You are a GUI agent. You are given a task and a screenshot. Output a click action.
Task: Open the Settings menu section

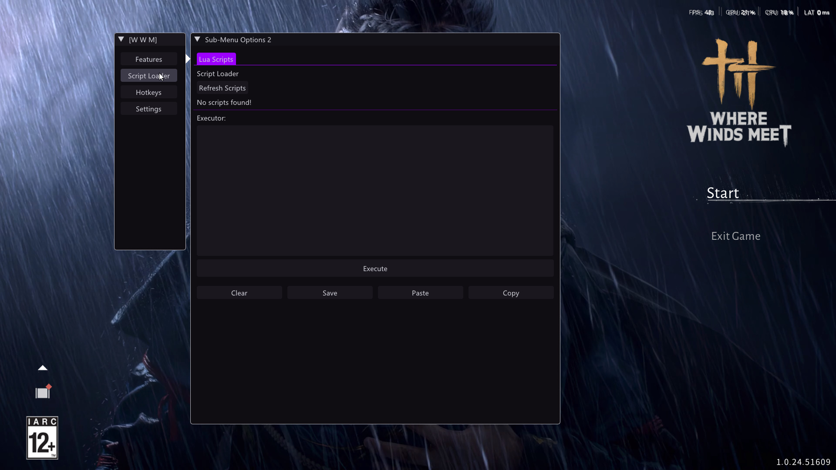(x=149, y=109)
